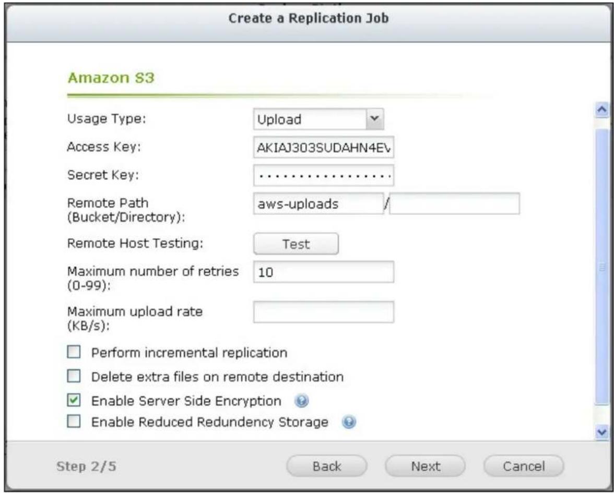
Task: Click the Access Key label
Action: (x=104, y=147)
